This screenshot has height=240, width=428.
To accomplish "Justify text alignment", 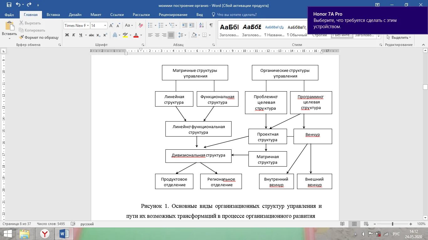I will click(x=171, y=35).
